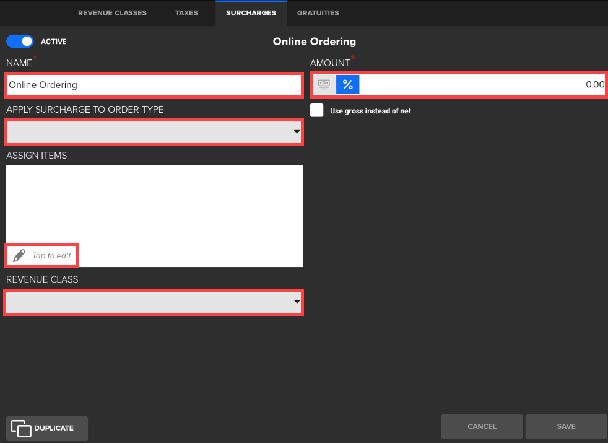
Task: Click the Order Type dropdown arrow
Action: 297,132
